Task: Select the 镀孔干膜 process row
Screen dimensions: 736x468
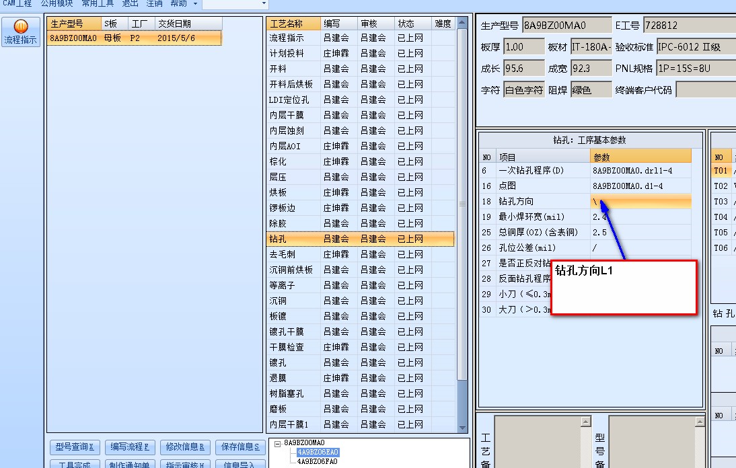Action: click(361, 332)
